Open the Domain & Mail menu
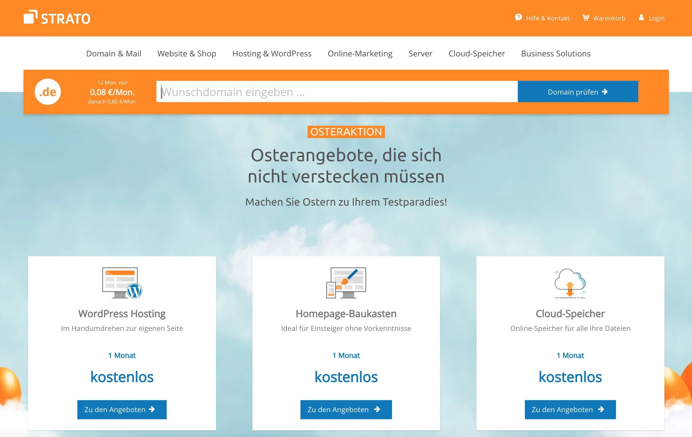The width and height of the screenshot is (692, 437). pyautogui.click(x=114, y=53)
